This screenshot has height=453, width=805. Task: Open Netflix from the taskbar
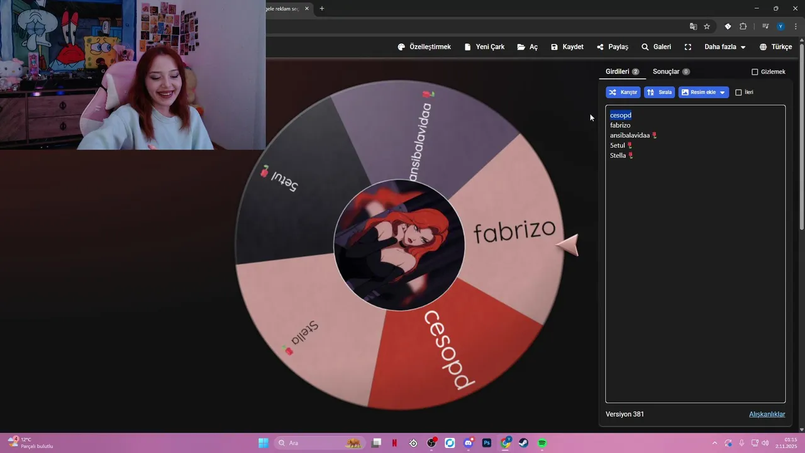click(394, 443)
